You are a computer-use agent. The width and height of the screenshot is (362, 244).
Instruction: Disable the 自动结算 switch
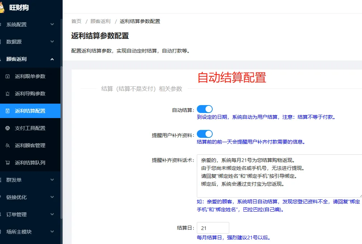point(205,109)
